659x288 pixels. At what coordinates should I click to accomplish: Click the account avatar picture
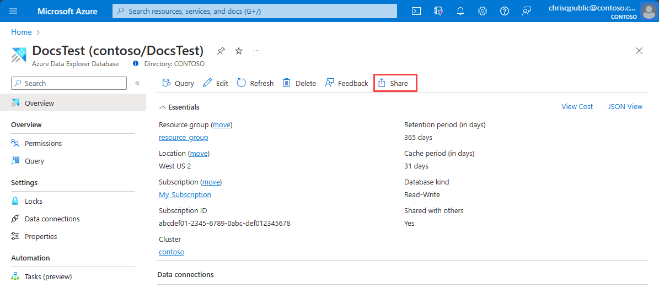click(649, 11)
